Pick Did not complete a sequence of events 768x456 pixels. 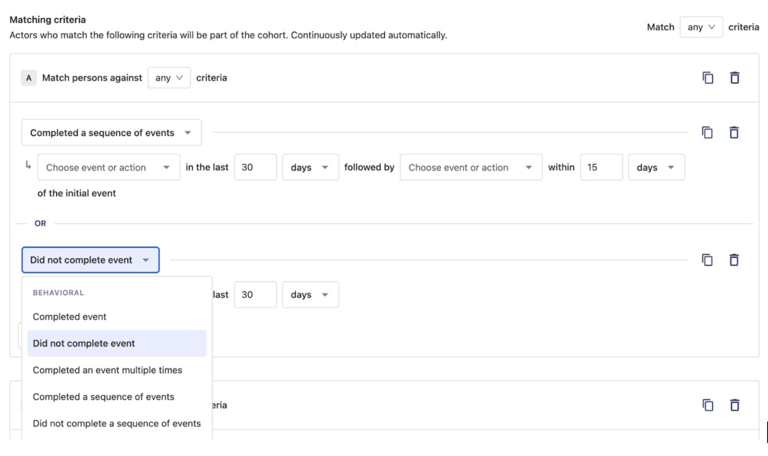coord(116,424)
